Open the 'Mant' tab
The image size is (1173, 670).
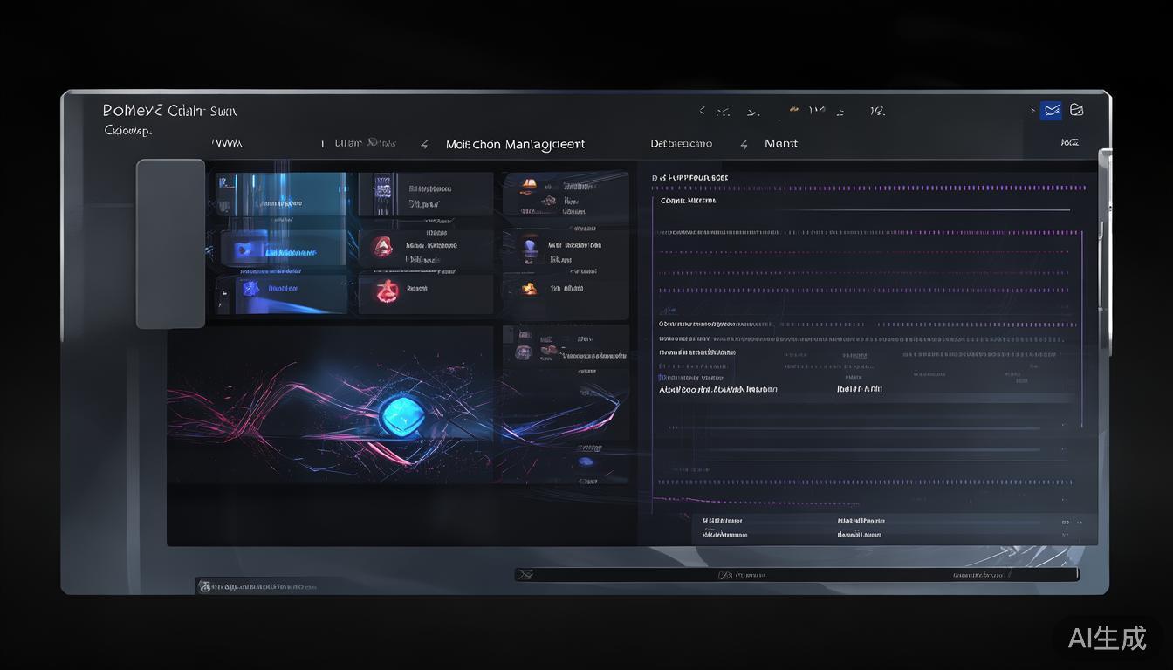click(781, 144)
